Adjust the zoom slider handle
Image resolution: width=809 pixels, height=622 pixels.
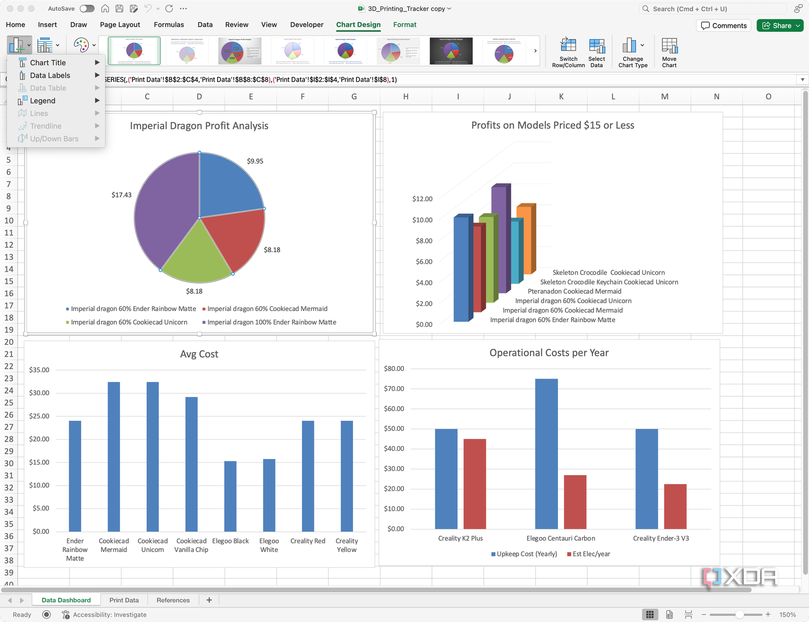(739, 614)
